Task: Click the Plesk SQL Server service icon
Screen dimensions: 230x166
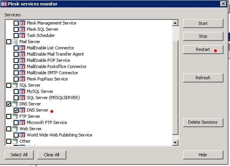Action: [x=22, y=29]
